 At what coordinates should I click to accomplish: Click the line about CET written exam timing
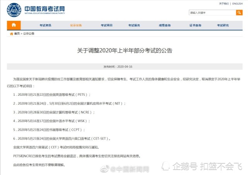tap(56, 147)
